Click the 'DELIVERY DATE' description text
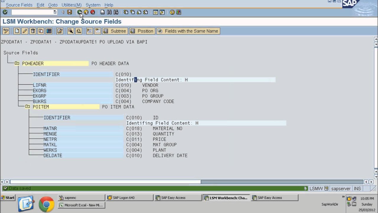 coord(170,155)
